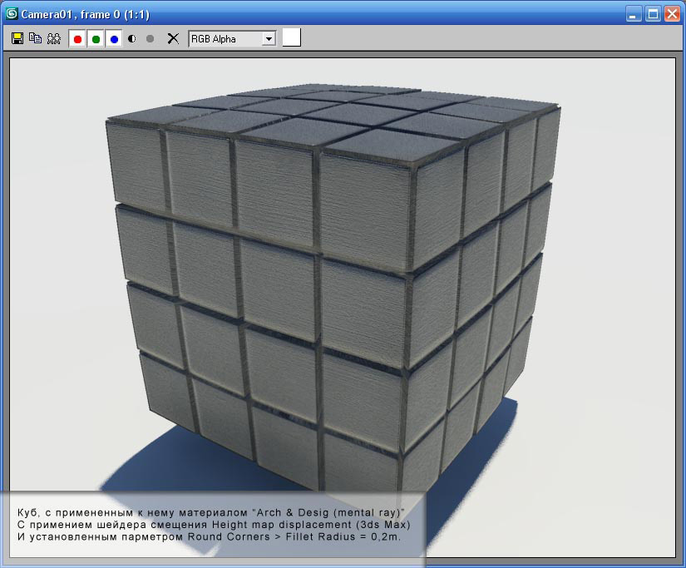
Task: Display the alpha channel half-circle icon
Action: coord(132,39)
